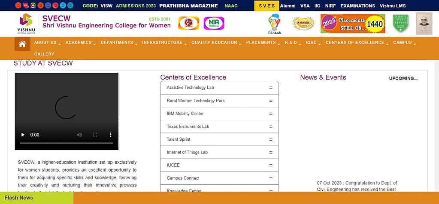Open the IDEA Lab lightbulb logo
439x204 pixels.
pos(274,24)
